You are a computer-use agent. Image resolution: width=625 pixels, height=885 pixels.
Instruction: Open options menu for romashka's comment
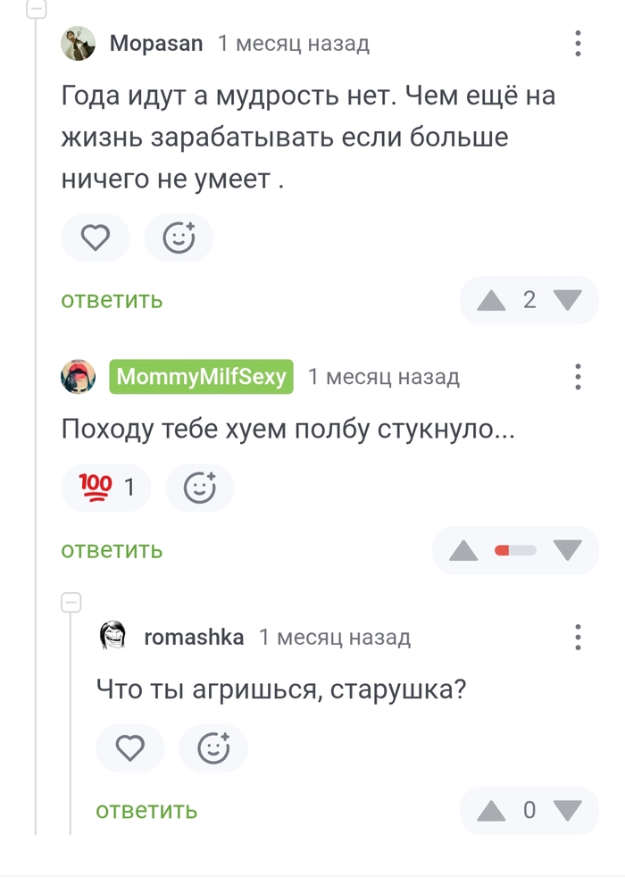tap(578, 637)
